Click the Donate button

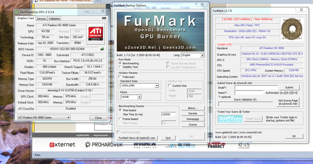click(x=193, y=113)
